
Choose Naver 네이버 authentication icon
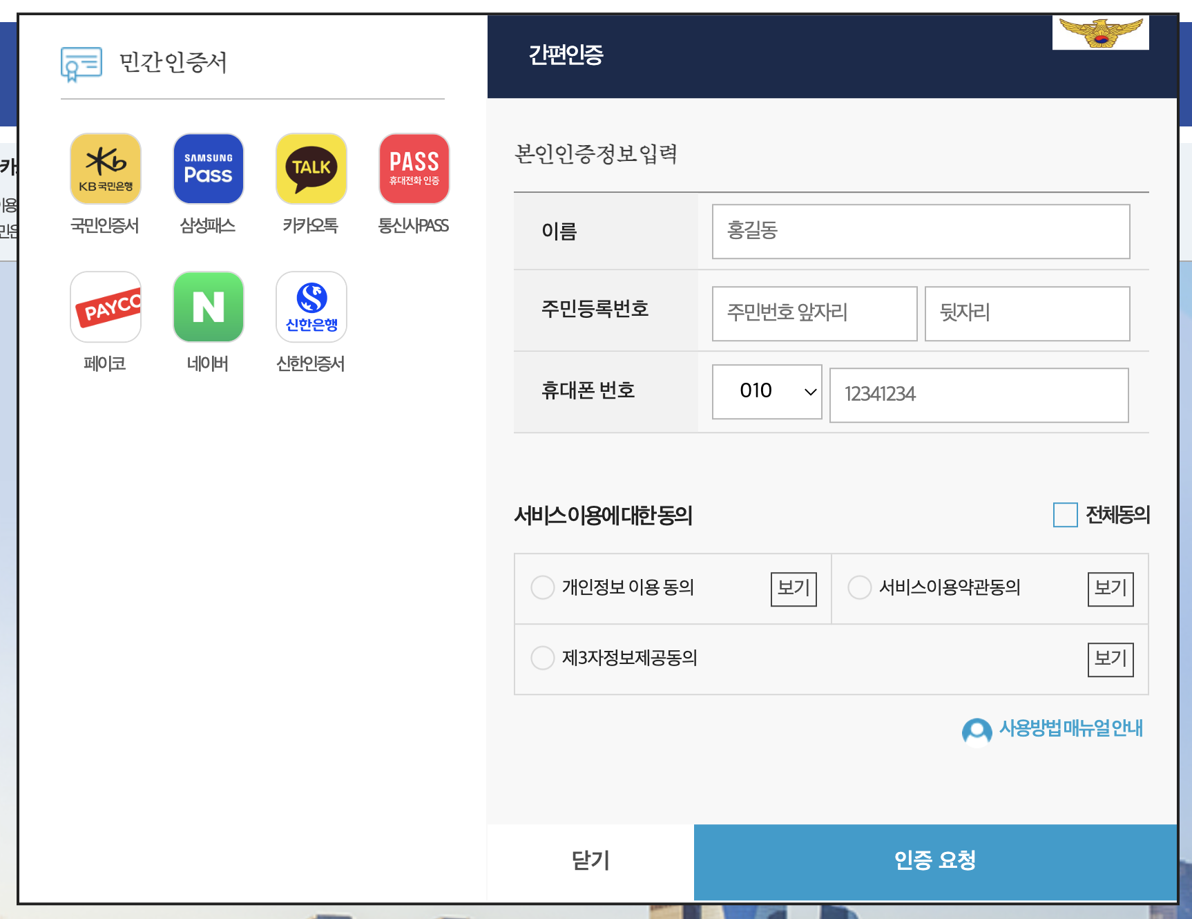point(209,307)
